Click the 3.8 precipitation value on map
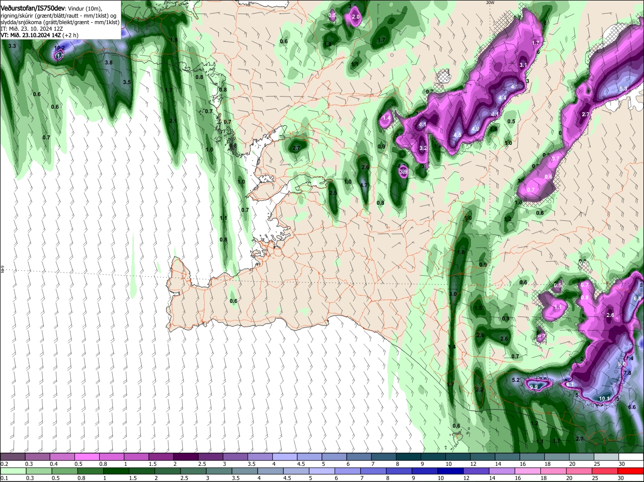Viewport: 644px width, 482px height. tap(108, 63)
